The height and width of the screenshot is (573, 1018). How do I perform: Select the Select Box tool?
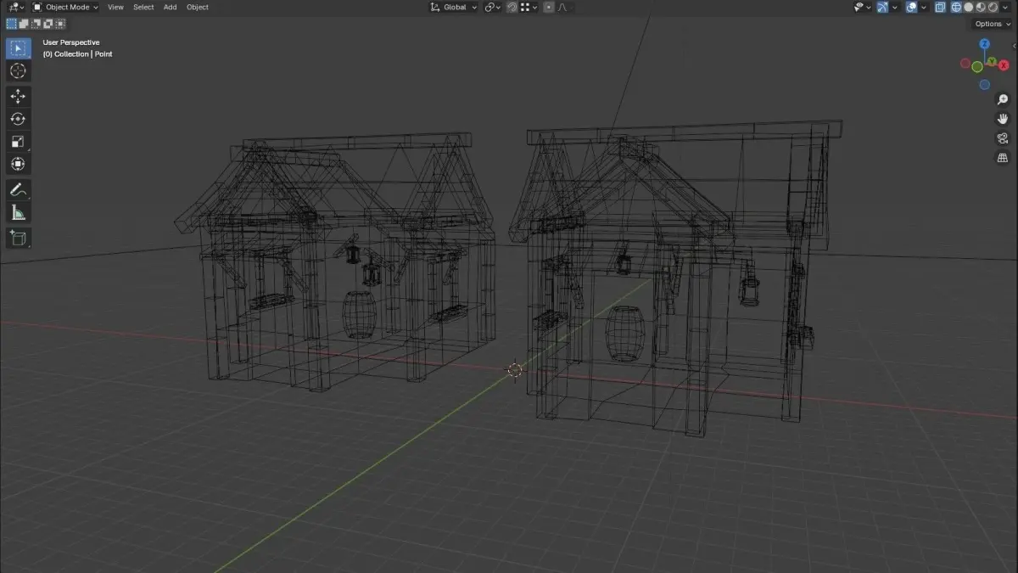[19, 48]
